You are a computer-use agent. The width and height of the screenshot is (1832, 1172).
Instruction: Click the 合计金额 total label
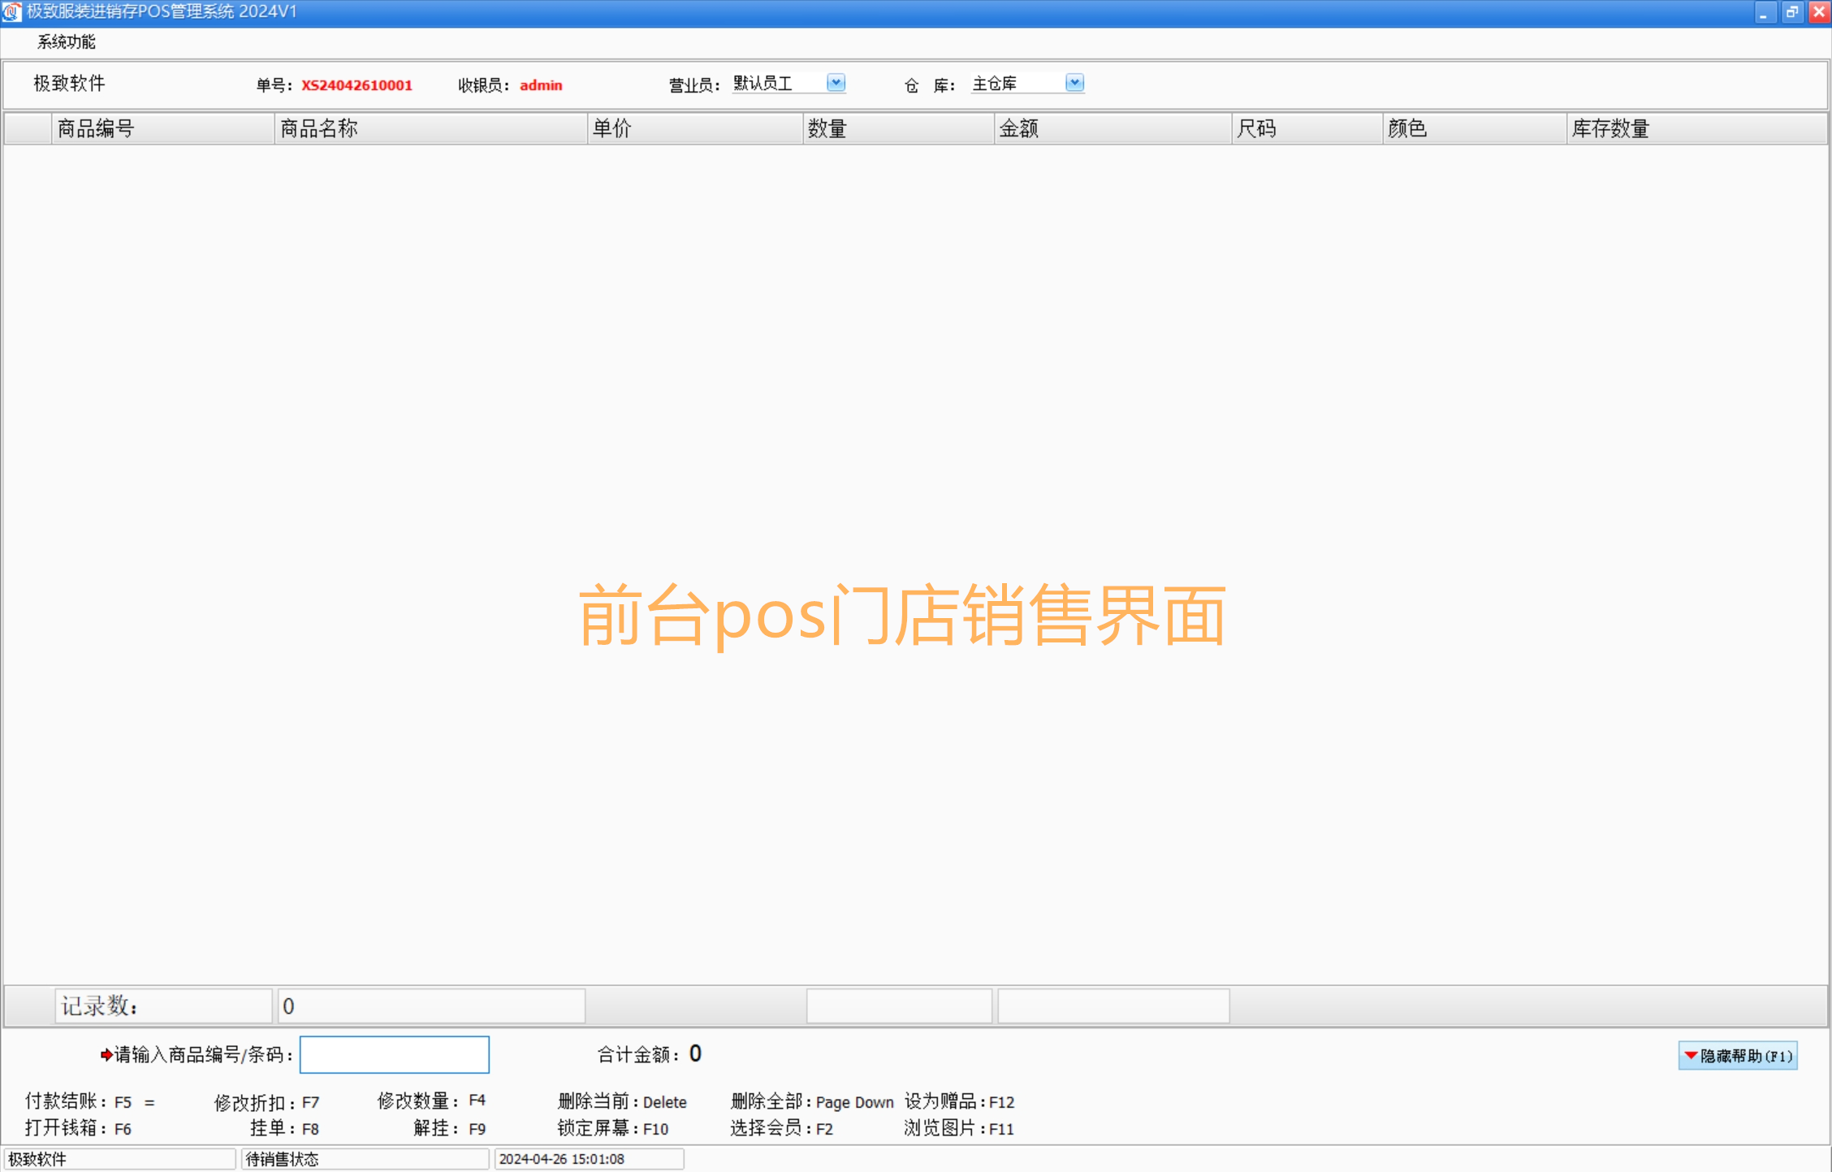pos(638,1054)
